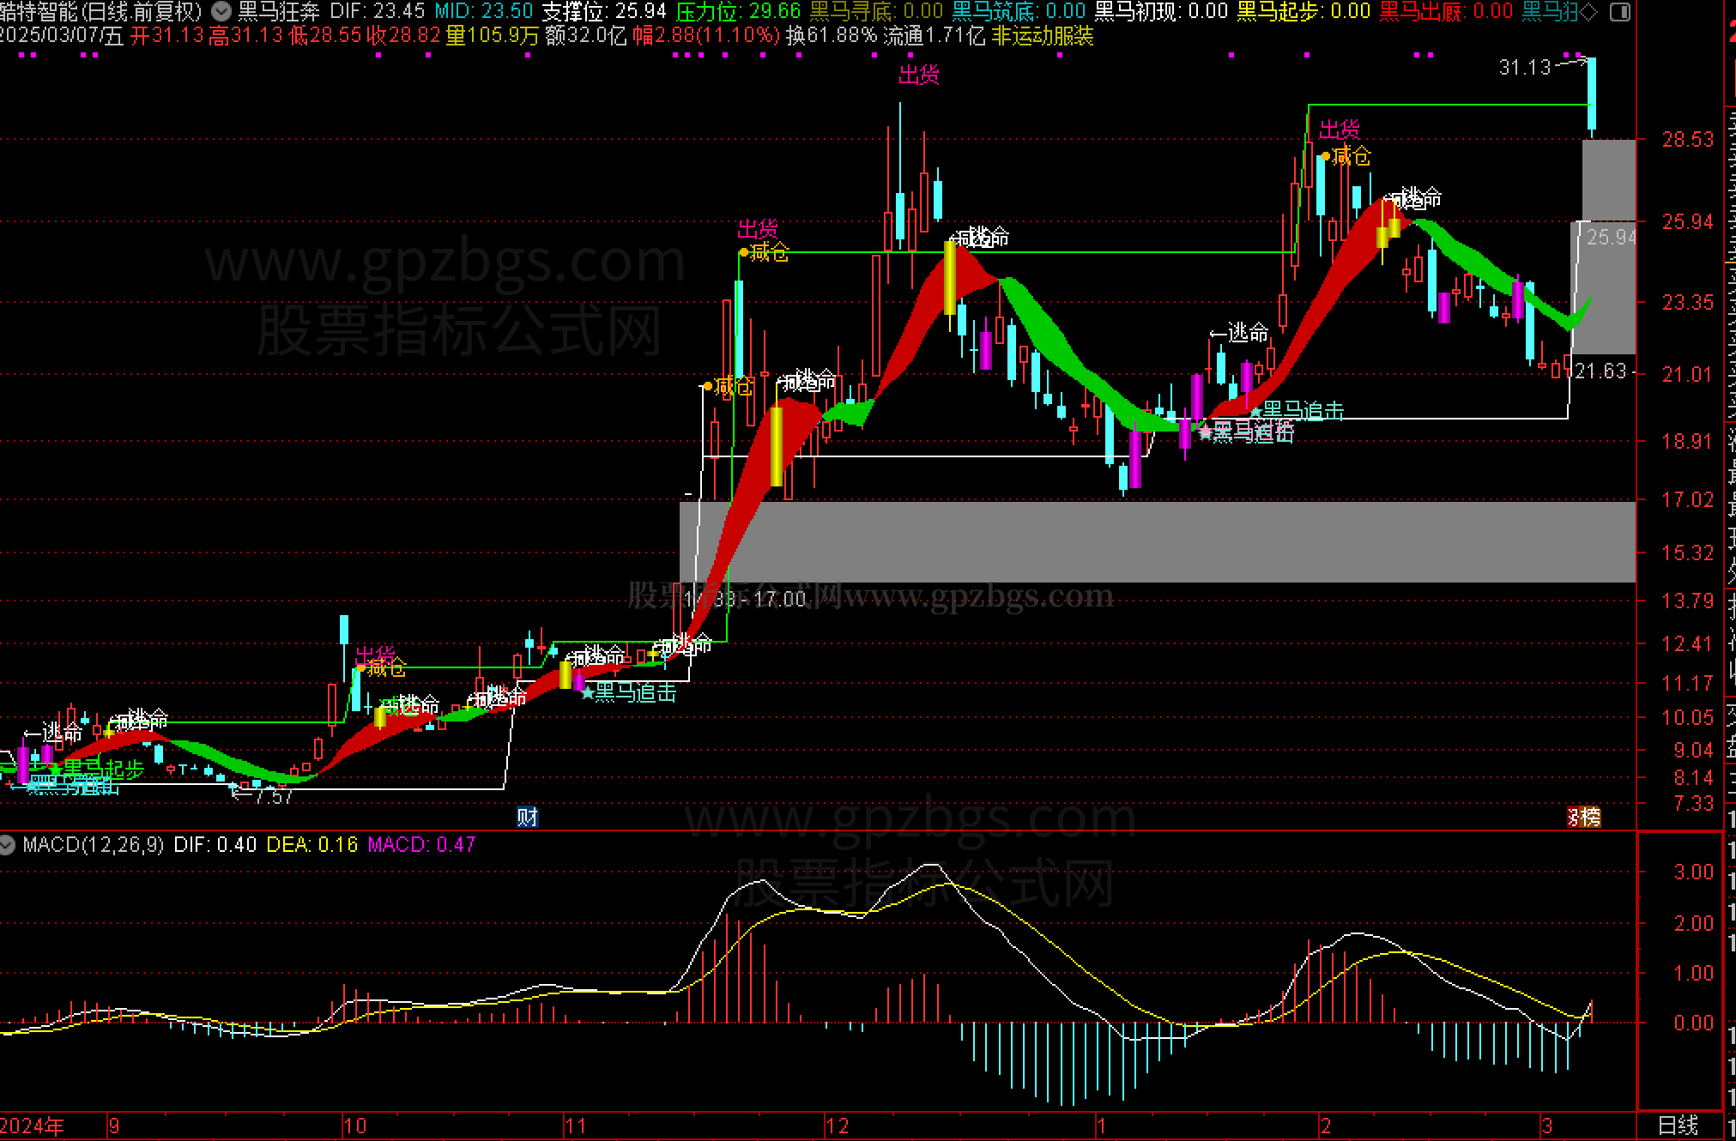
Task: Open the 黑马狂奔 indicator dropdown arrow
Action: 221,11
